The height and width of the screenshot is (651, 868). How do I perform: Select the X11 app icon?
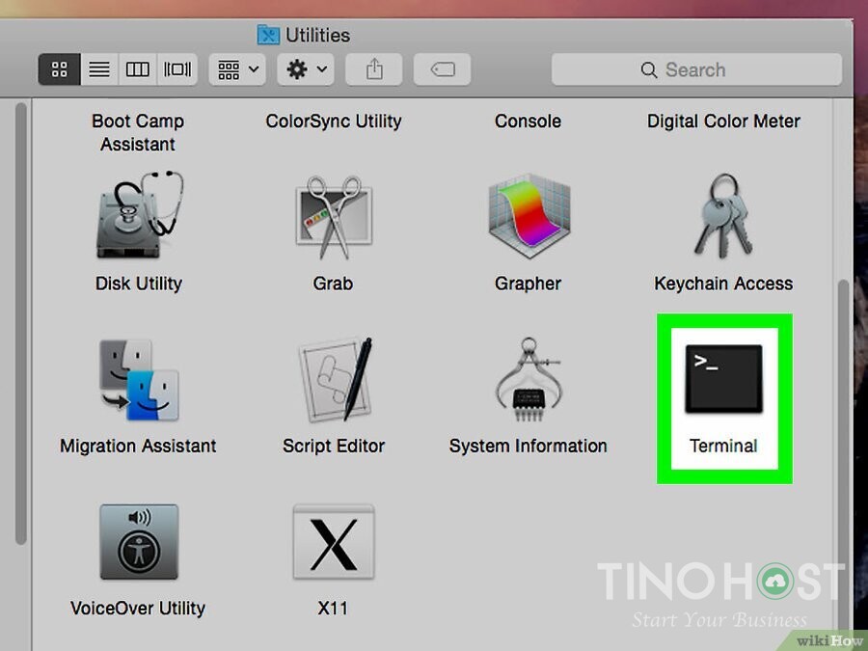tap(334, 542)
